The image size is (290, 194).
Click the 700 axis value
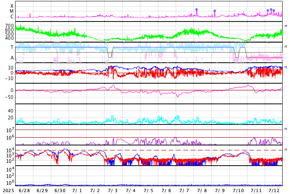pos(10,26)
